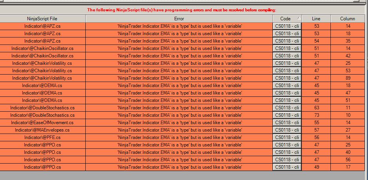Click CS0118 button for @DoubleStochastics.cs line 73
The height and width of the screenshot is (180, 368).
[287, 115]
